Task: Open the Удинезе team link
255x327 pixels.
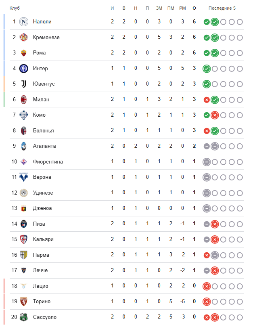Action: (43, 193)
